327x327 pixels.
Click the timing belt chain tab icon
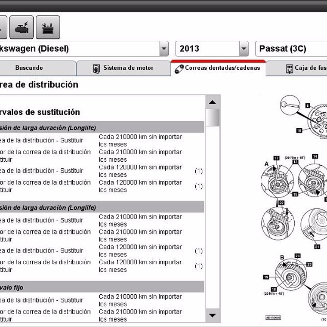[179, 68]
